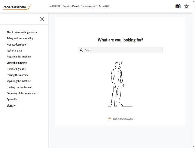195x148 pixels.
Task: Open the A-Z glossary book icon
Action: pos(178,6)
